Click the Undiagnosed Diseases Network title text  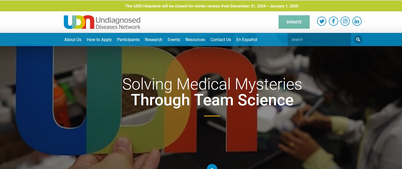(118, 23)
